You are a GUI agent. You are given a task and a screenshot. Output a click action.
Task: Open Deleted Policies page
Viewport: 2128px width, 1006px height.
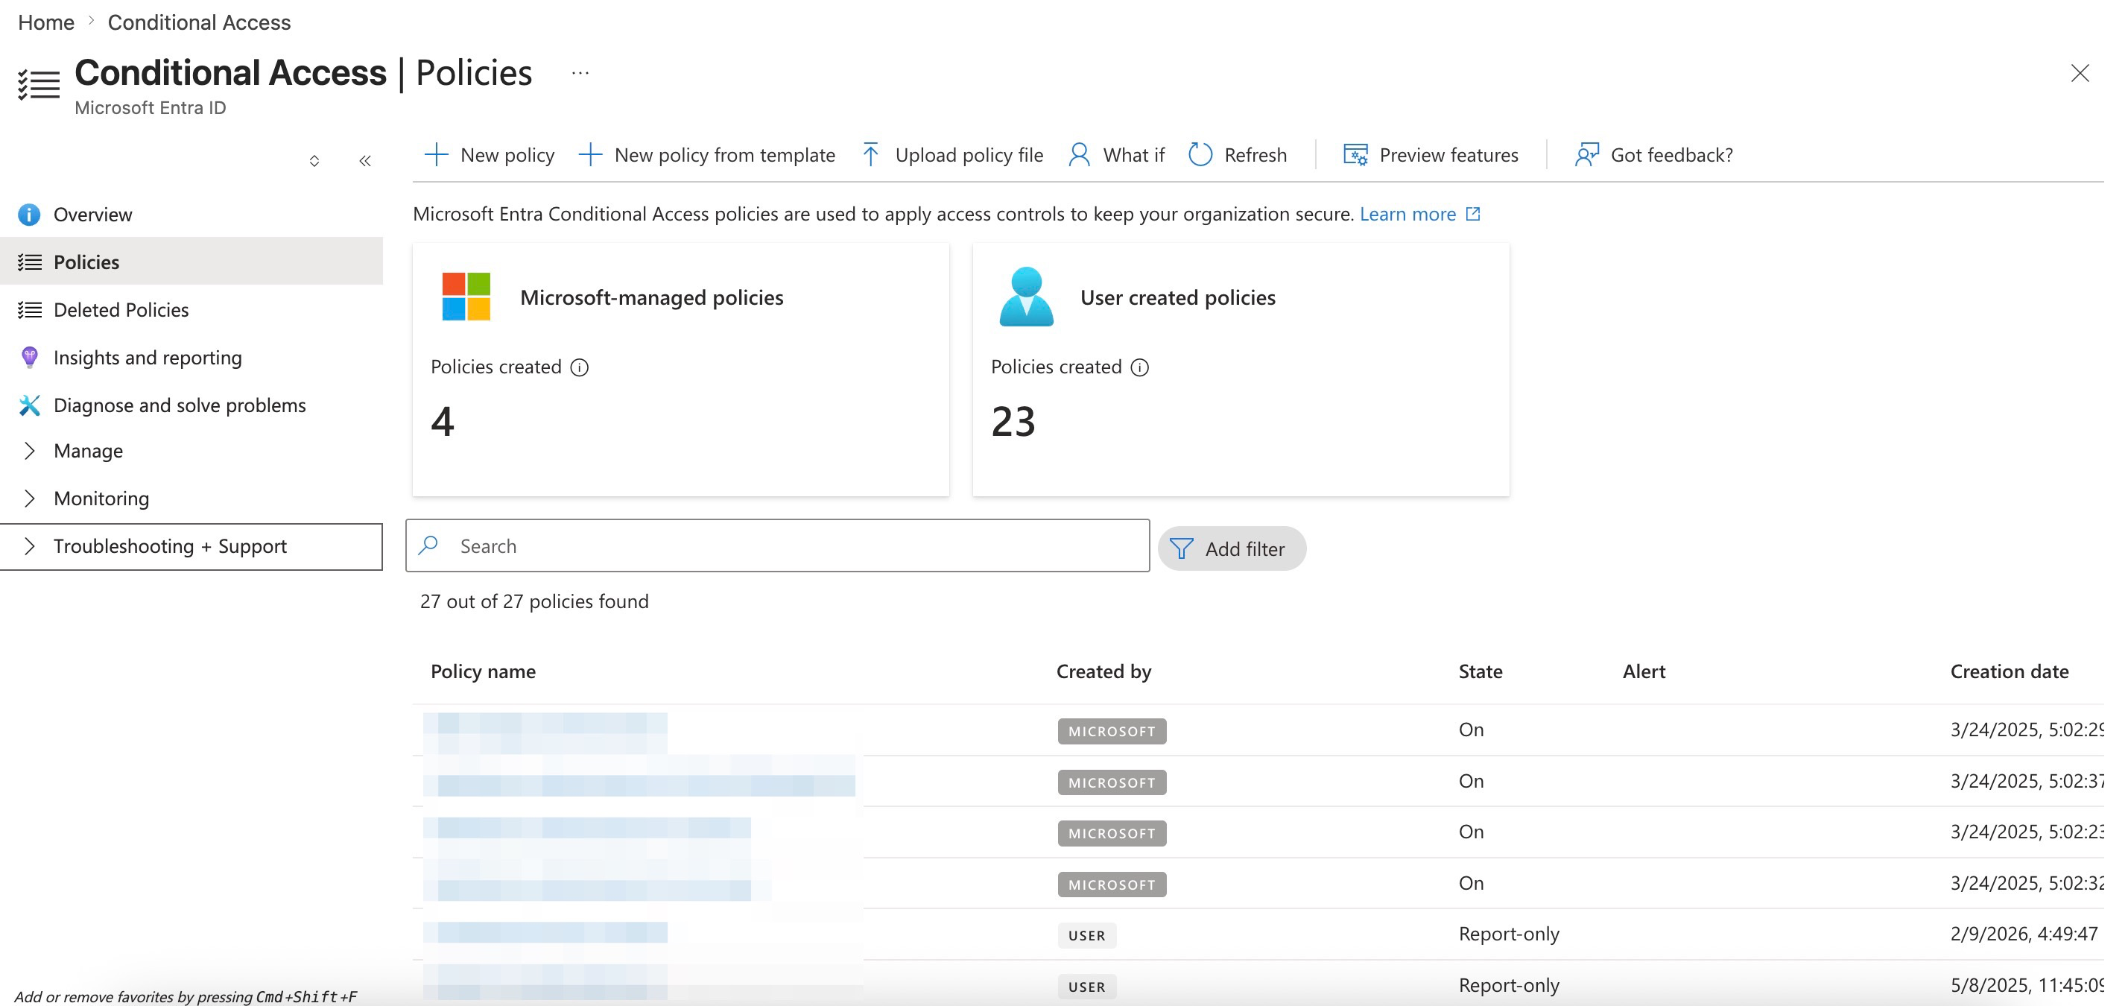pyautogui.click(x=191, y=310)
